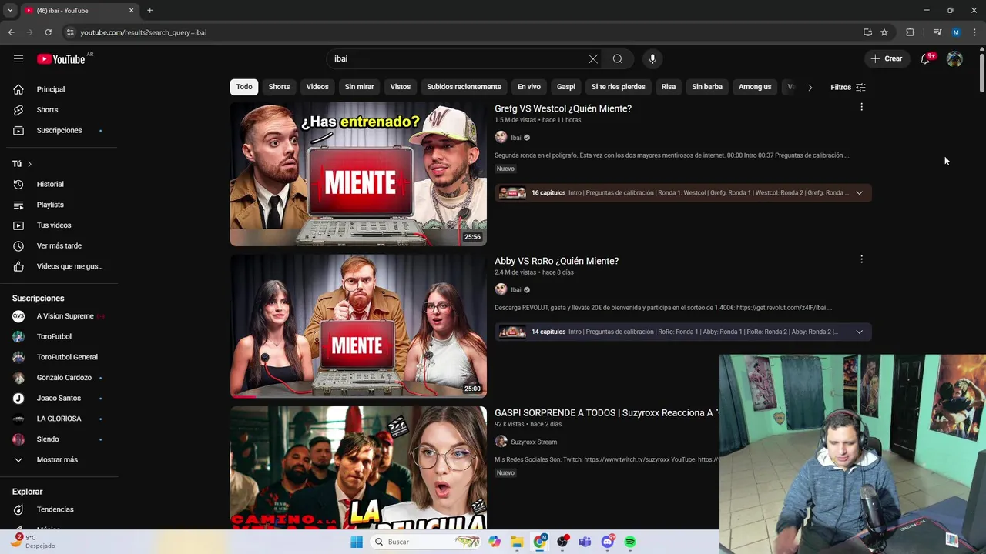Open Microsoft Teams from the taskbar
This screenshot has height=554, width=986.
pyautogui.click(x=585, y=542)
